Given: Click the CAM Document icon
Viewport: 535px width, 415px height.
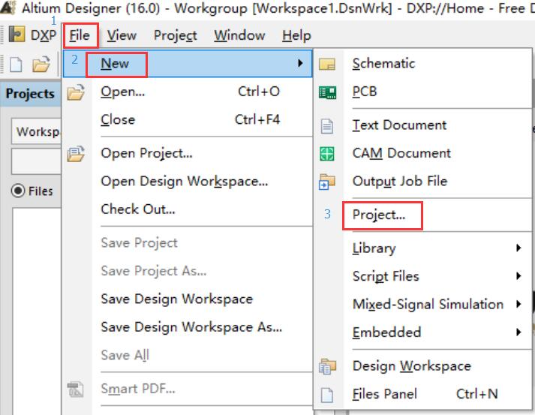Looking at the screenshot, I should [x=327, y=154].
